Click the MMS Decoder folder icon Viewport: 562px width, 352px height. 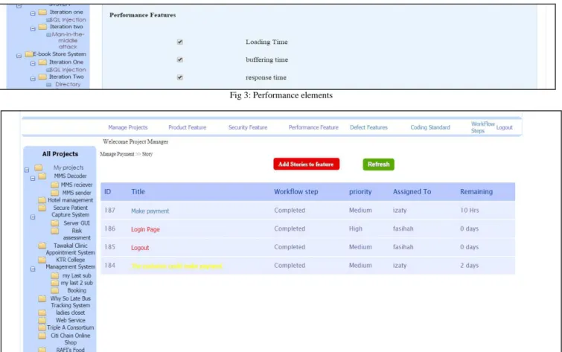click(x=42, y=176)
